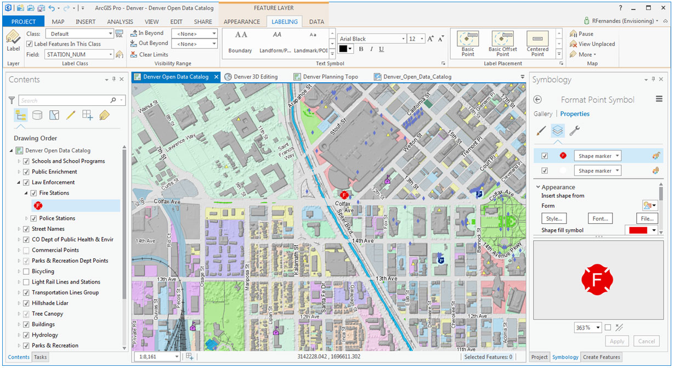Viewport: 674px width, 368px height.
Task: Open the PROJECT ribbon tab
Action: coord(24,21)
